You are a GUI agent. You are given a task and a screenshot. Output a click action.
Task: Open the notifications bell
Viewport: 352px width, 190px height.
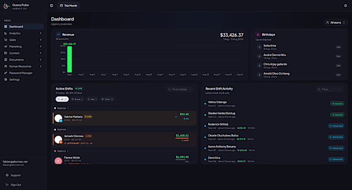(345, 6)
